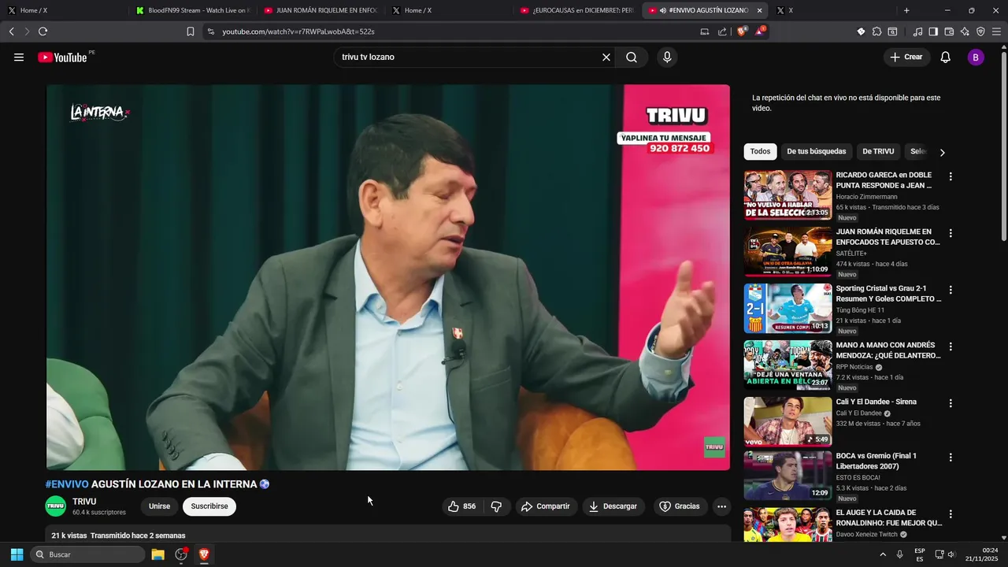Open El Auge y la Caída Ronaldinho title
Viewport: 1008px width, 567px height.
[x=889, y=517]
